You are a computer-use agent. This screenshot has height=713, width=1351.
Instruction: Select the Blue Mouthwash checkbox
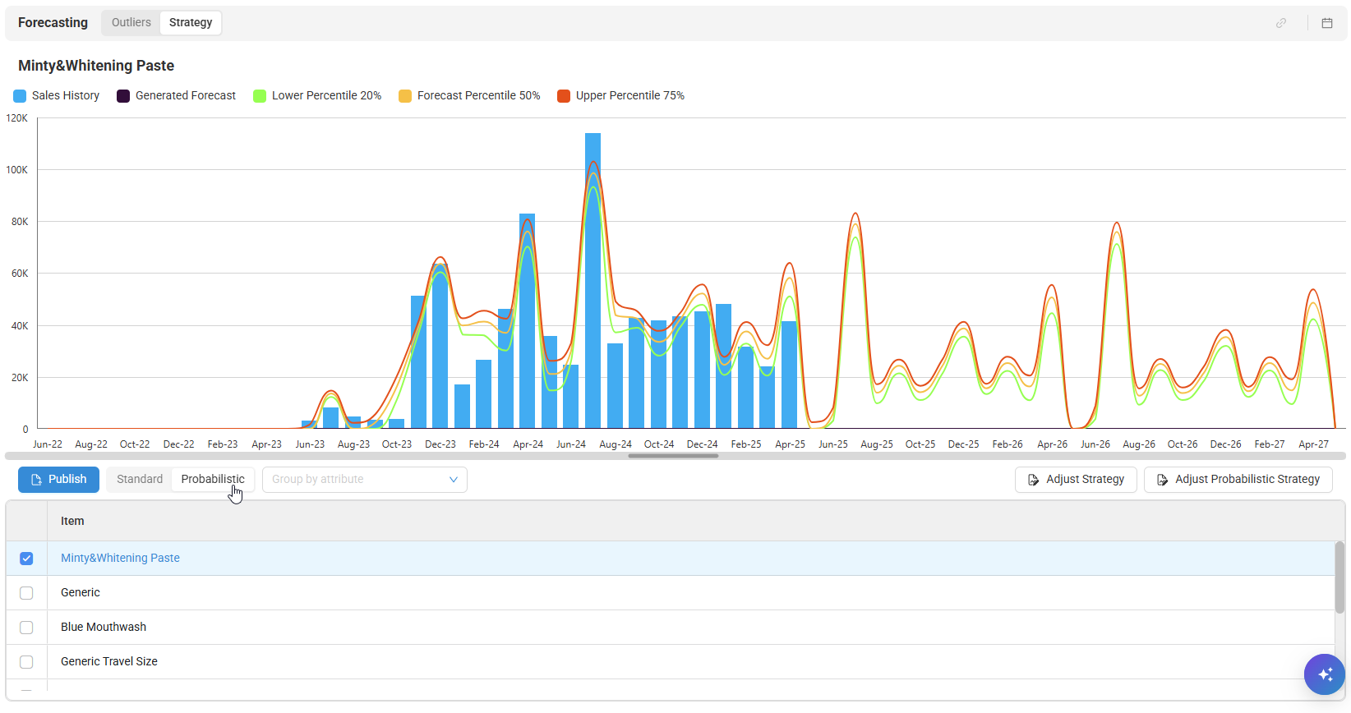click(x=26, y=628)
